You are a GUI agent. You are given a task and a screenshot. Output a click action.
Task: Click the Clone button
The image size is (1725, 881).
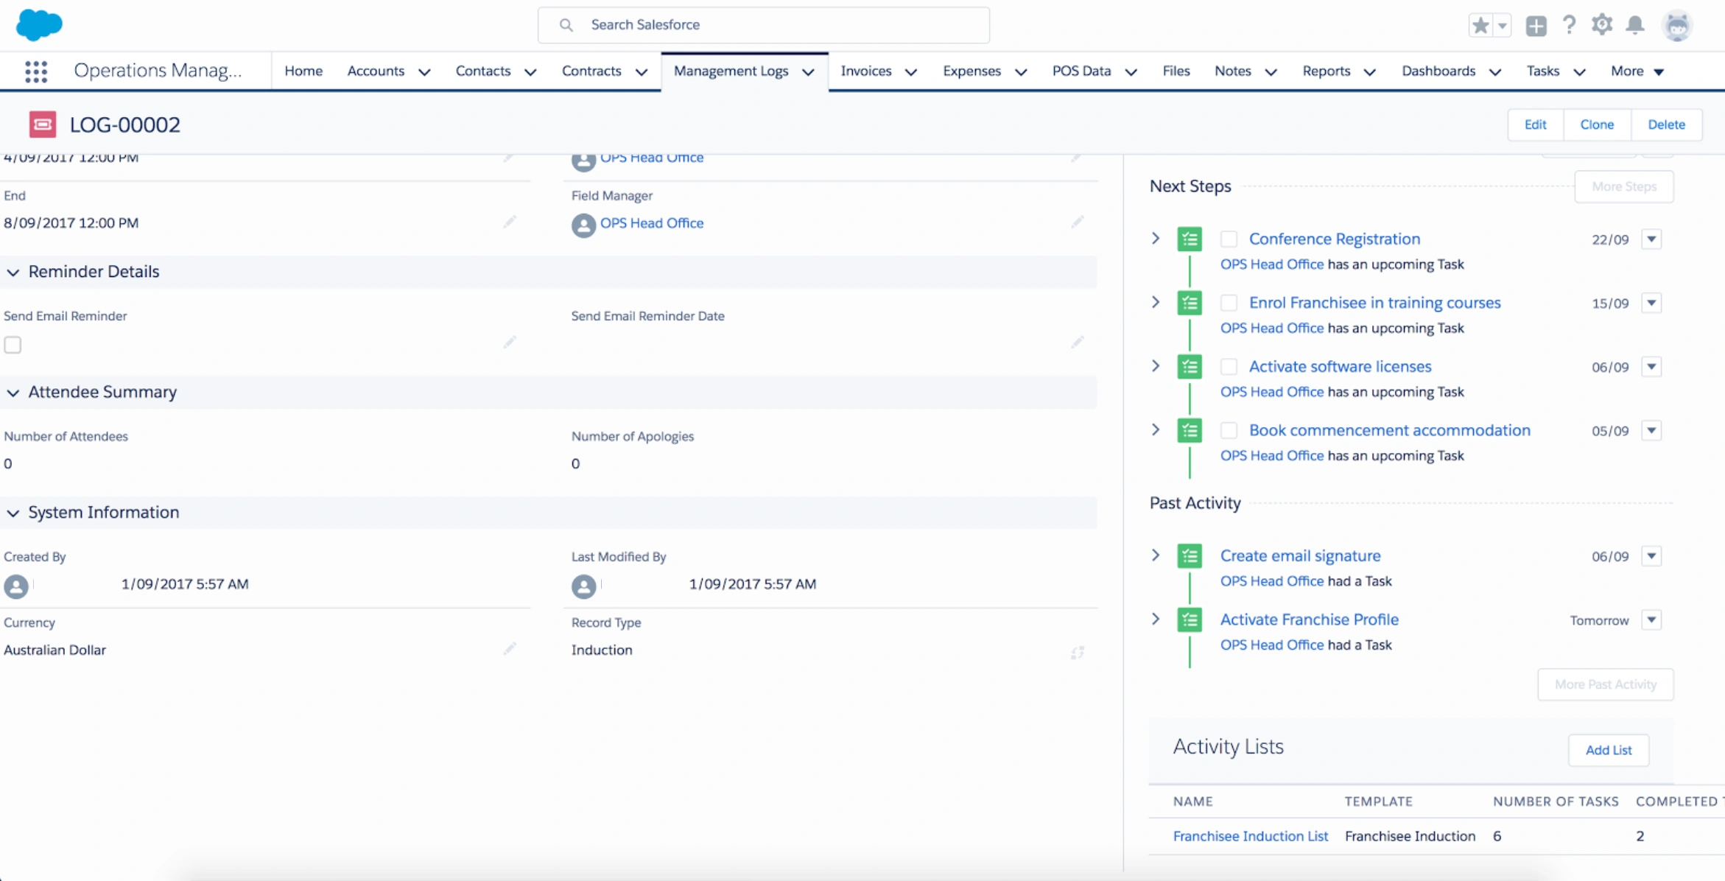tap(1597, 124)
